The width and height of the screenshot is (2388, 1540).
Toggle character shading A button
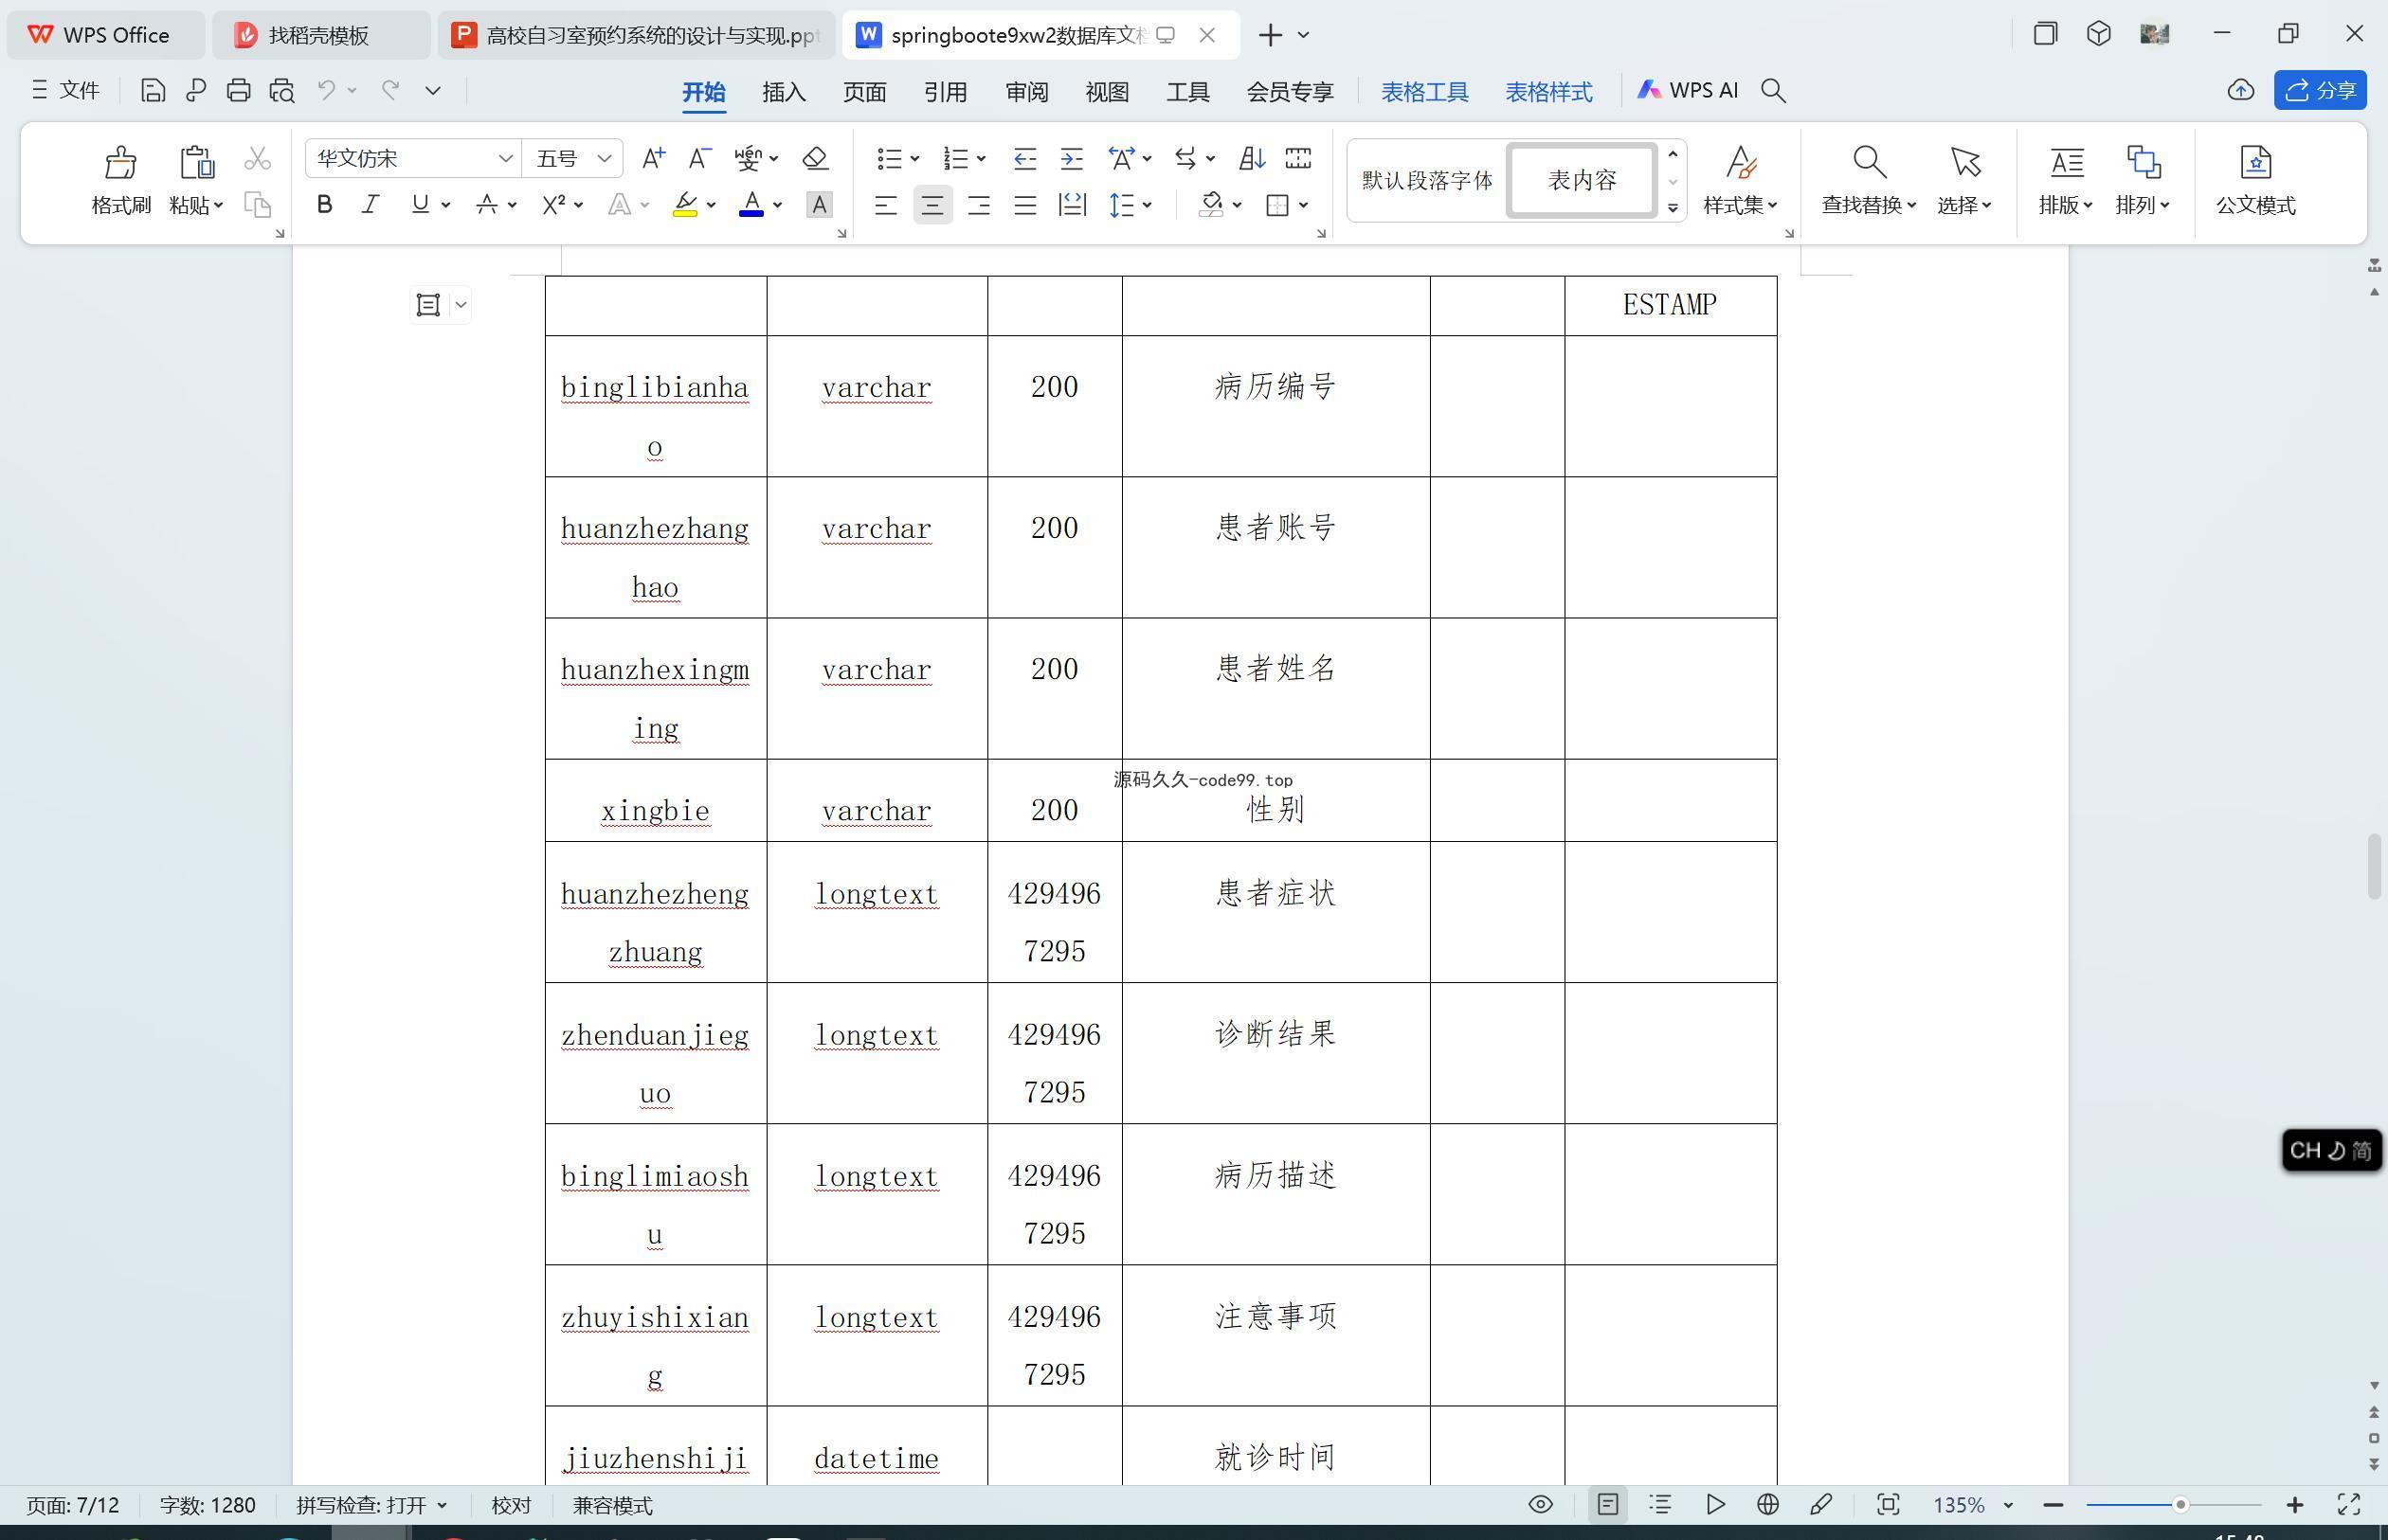pos(820,205)
